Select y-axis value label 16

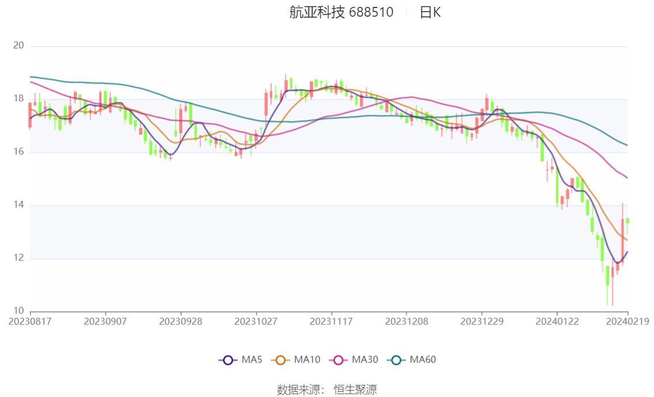(x=19, y=152)
